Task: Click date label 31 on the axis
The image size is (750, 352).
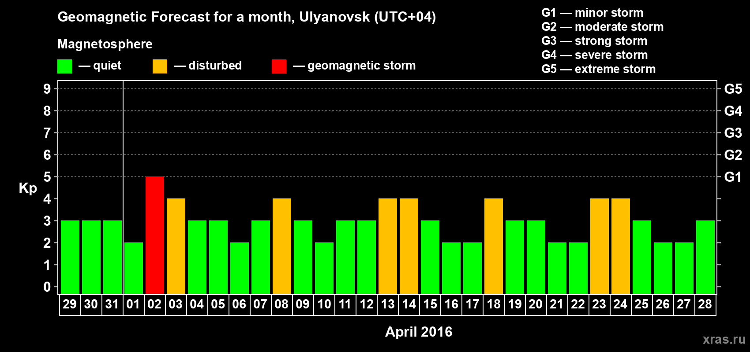Action: 112,304
